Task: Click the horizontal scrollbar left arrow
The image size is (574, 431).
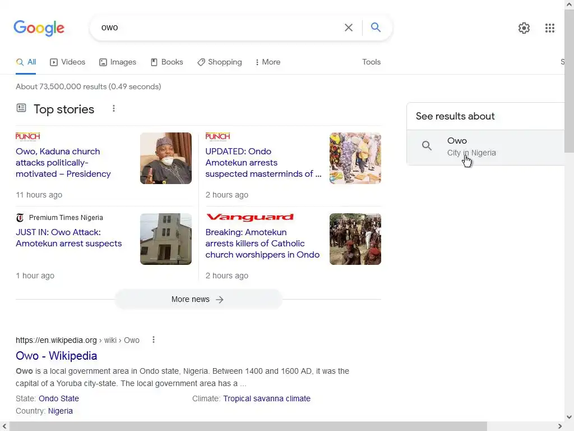Action: (4, 427)
